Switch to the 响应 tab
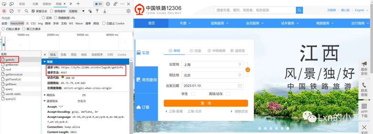The height and width of the screenshot is (134, 373). (x=84, y=55)
